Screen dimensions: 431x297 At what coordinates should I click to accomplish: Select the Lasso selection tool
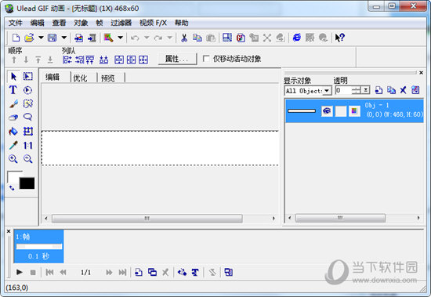(27, 118)
